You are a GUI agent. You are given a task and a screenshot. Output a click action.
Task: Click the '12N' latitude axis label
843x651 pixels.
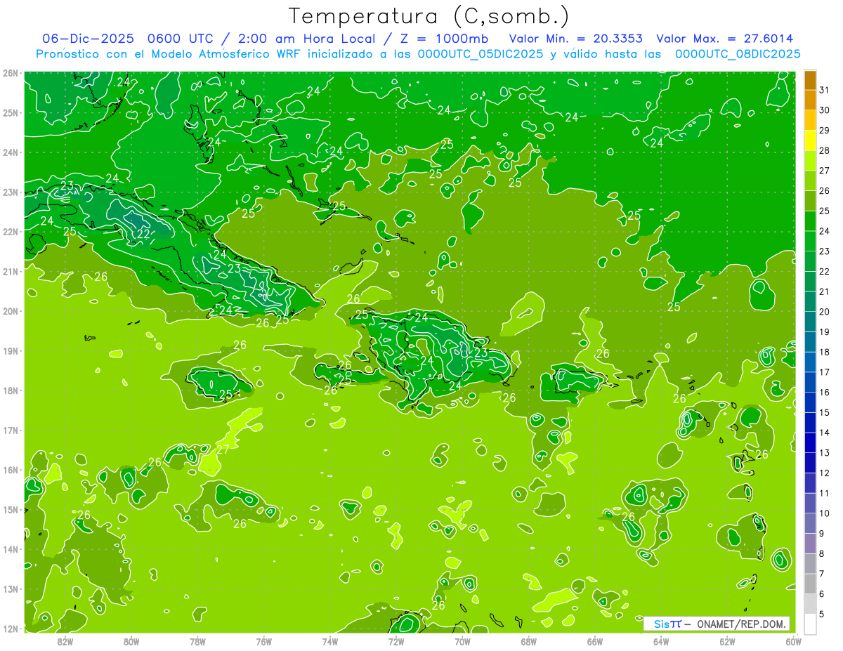point(11,629)
